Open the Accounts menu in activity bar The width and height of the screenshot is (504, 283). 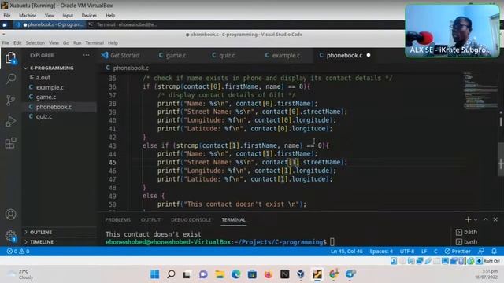pos(10,215)
